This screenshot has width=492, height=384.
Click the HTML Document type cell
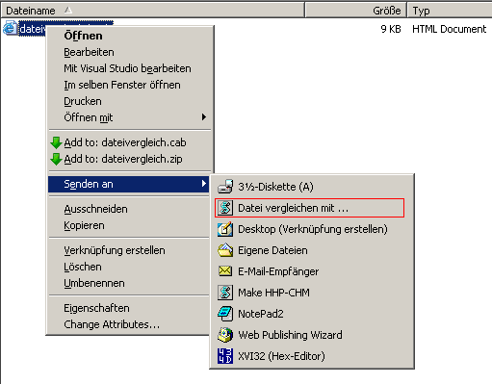click(449, 29)
